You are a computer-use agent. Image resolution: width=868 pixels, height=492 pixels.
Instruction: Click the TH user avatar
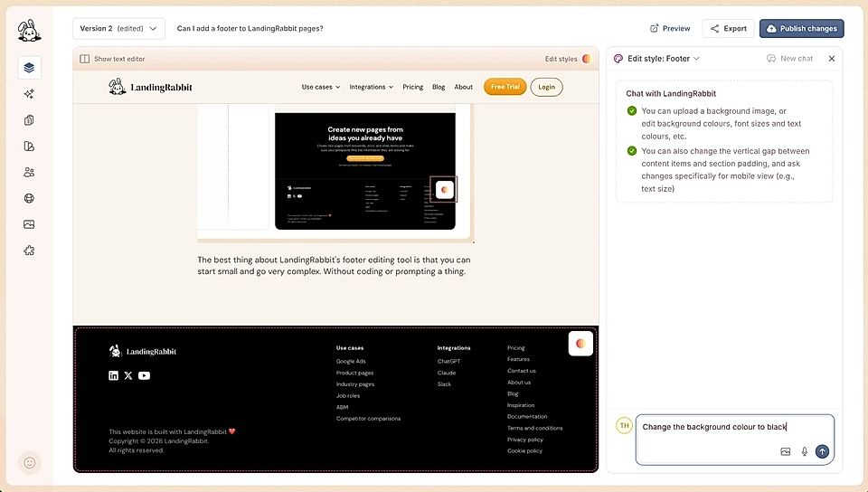625,426
